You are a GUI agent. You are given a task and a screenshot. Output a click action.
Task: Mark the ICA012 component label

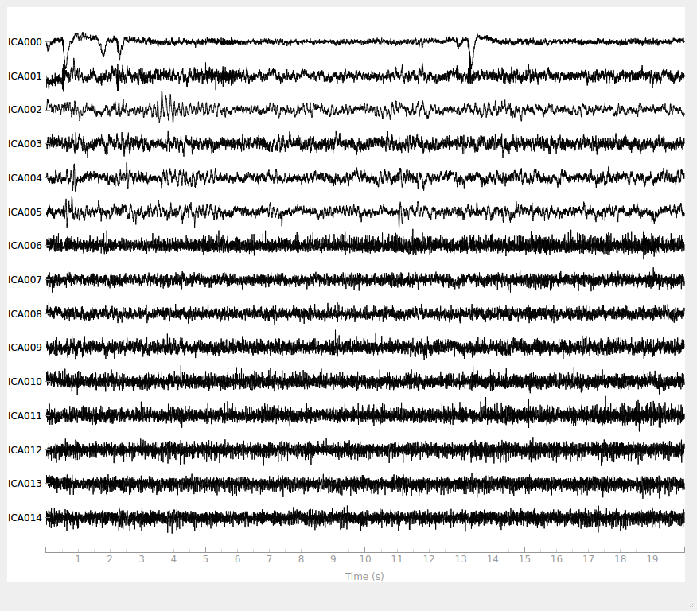25,450
